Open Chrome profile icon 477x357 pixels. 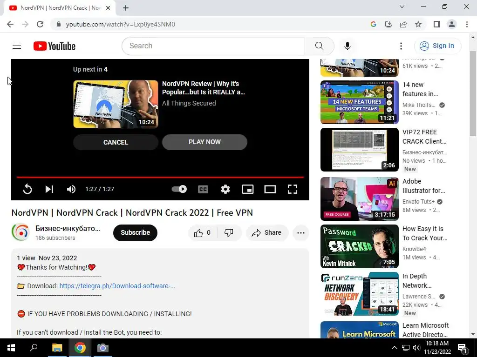(x=452, y=24)
